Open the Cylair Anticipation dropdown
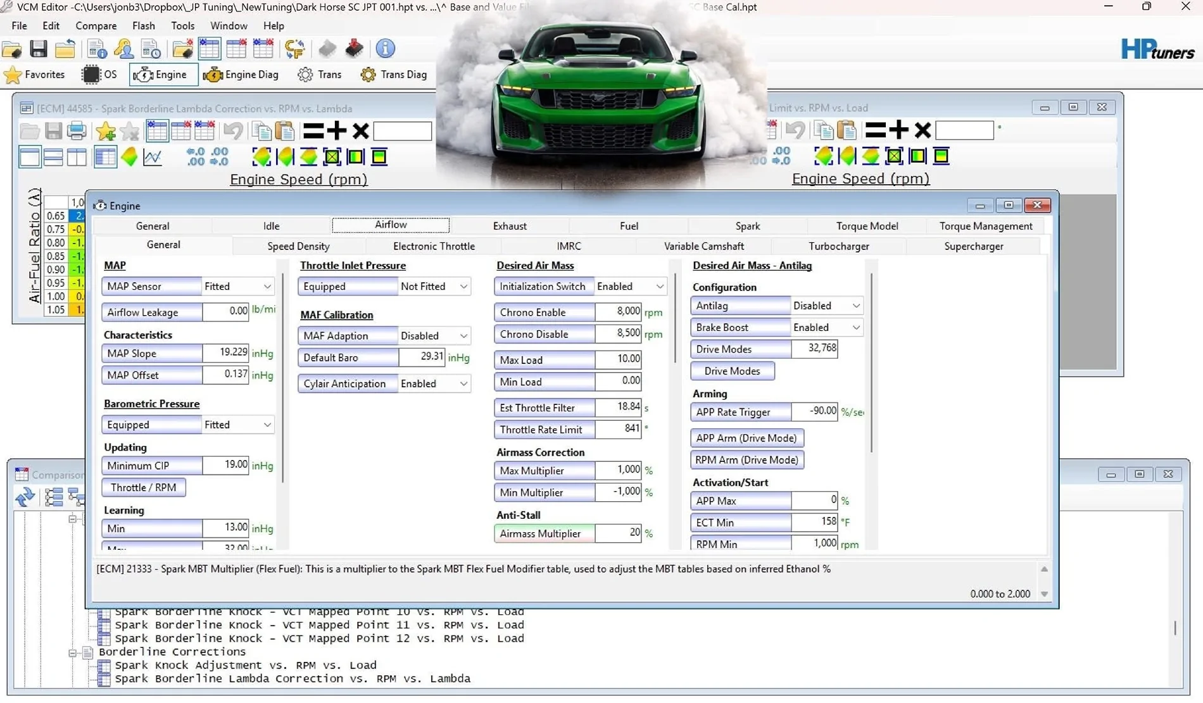 click(434, 384)
